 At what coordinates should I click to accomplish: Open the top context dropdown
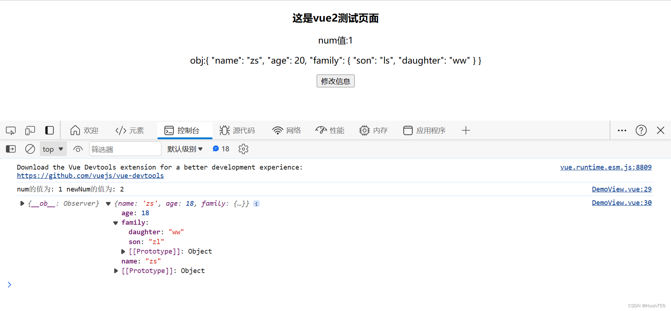click(x=53, y=149)
